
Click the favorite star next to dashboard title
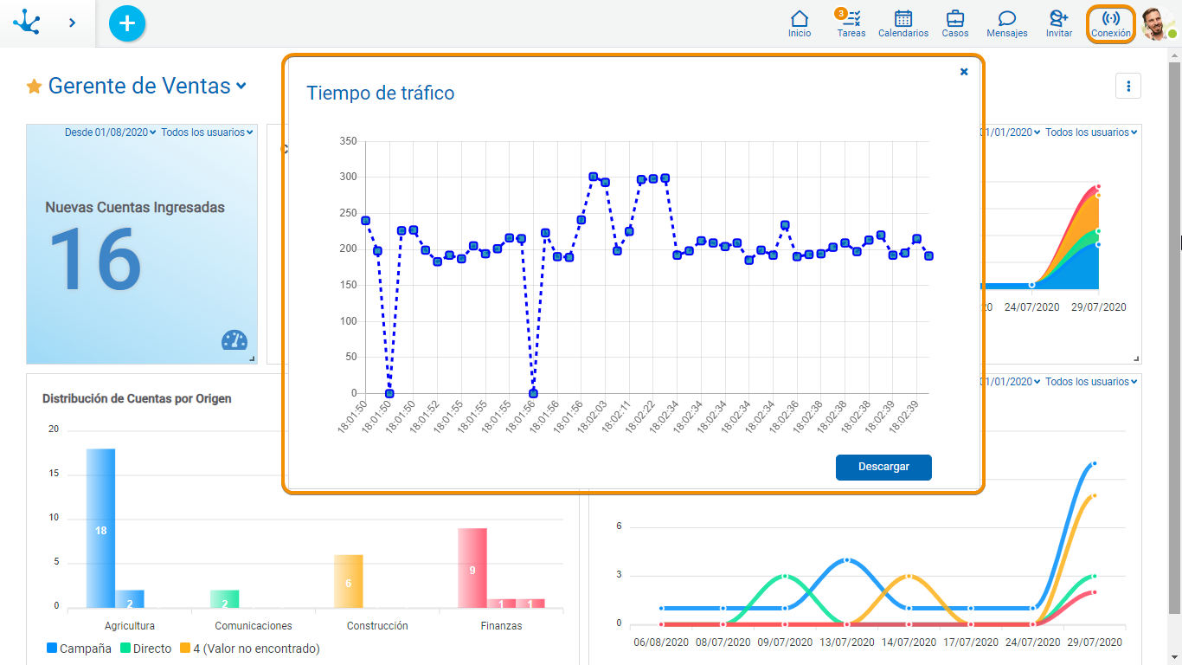pos(34,87)
